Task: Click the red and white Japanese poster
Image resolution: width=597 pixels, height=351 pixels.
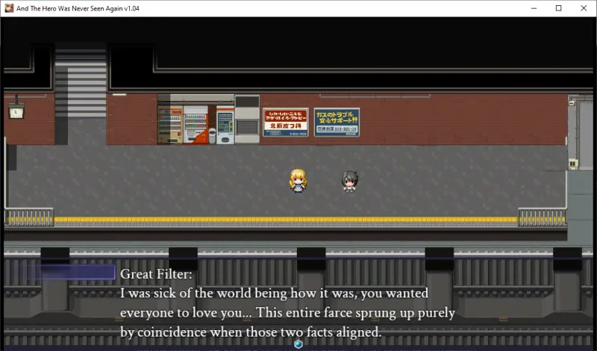Action: click(x=285, y=122)
